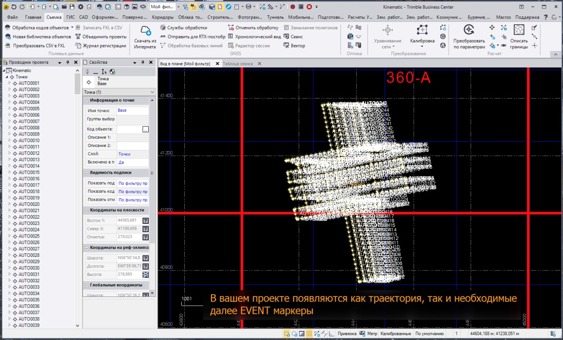Click the Журнал регистрации button

pos(101,45)
